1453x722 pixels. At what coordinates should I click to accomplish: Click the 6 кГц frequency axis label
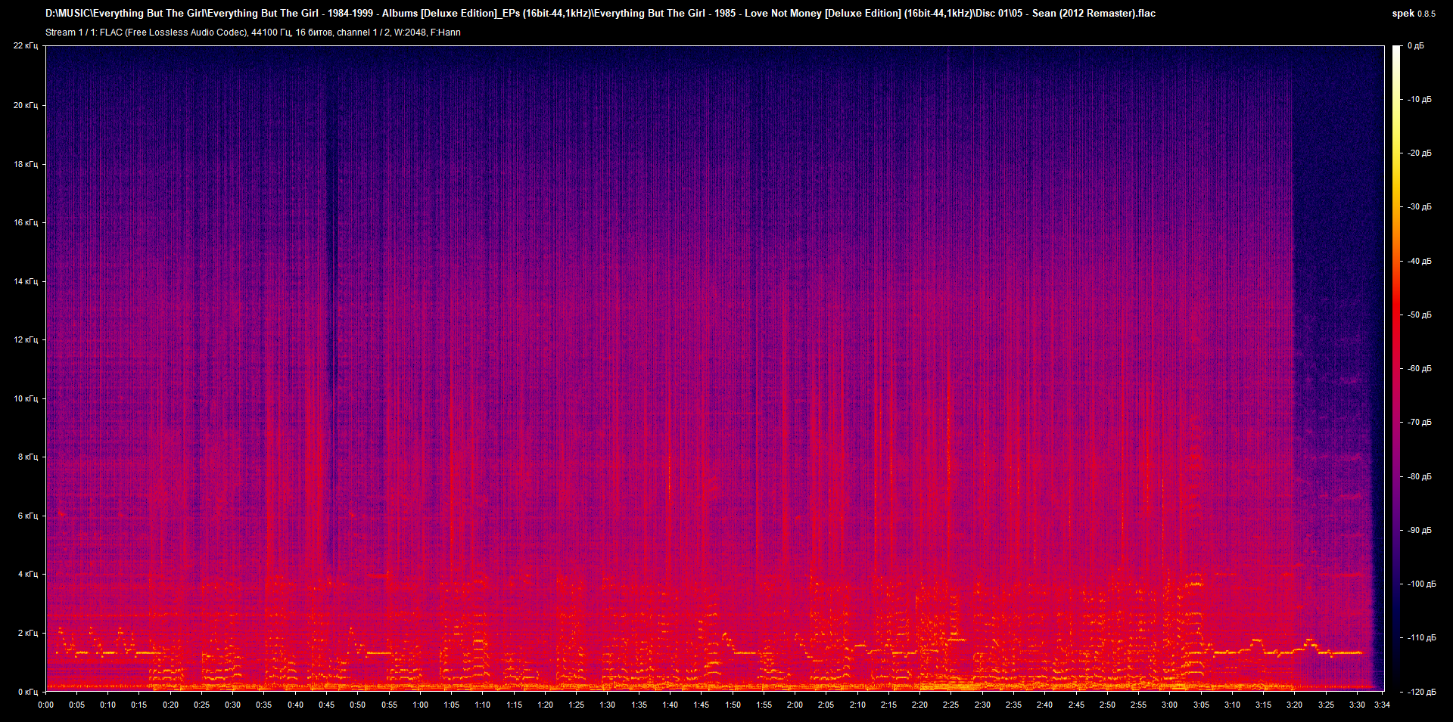point(28,516)
